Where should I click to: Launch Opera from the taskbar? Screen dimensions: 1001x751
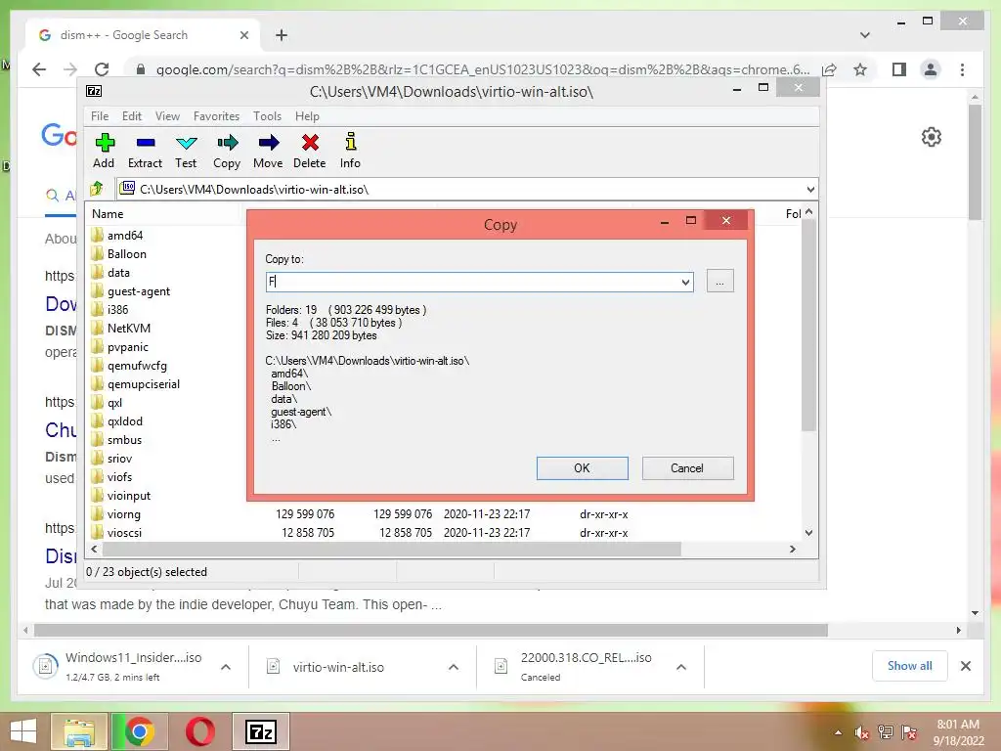click(199, 731)
